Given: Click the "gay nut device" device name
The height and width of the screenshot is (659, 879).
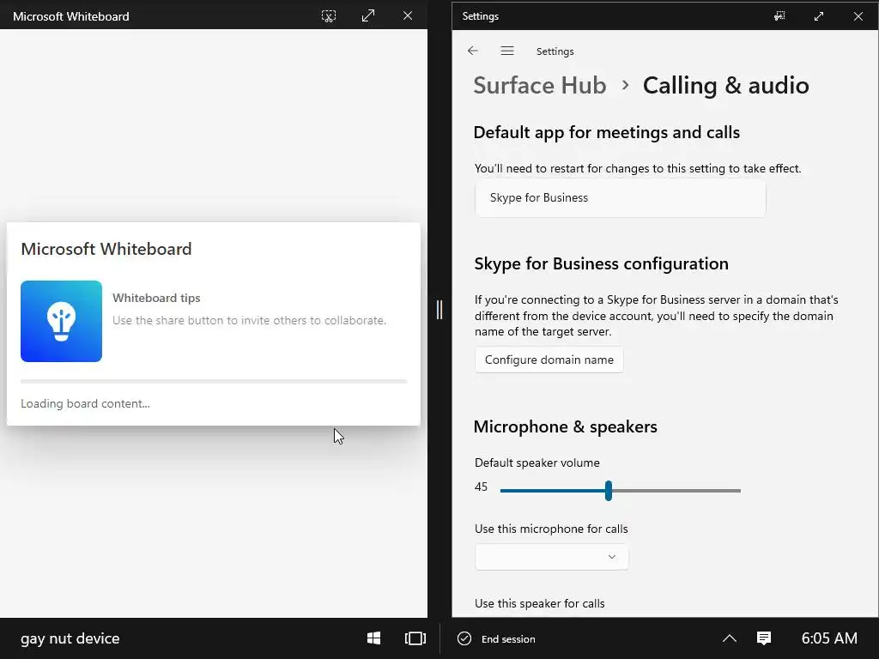Looking at the screenshot, I should click(x=70, y=638).
